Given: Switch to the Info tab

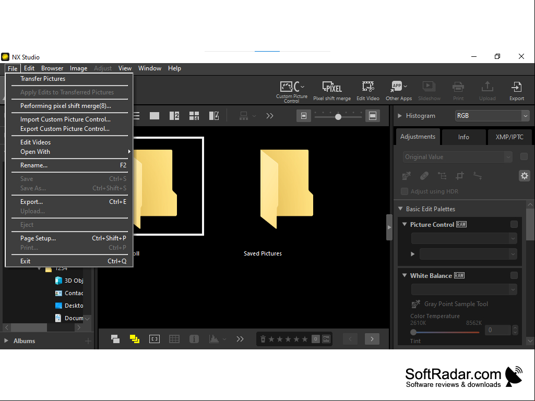Looking at the screenshot, I should (x=463, y=137).
